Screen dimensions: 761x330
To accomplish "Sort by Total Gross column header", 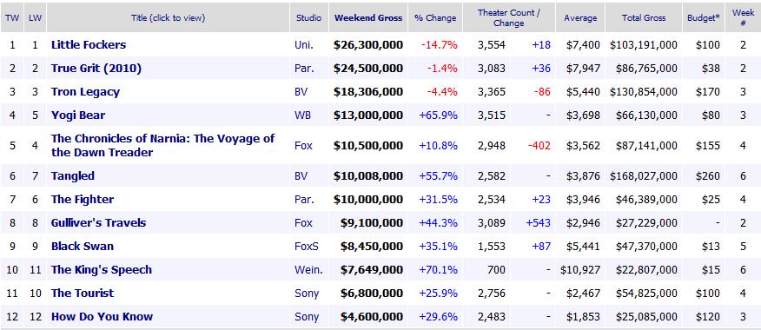I will (x=644, y=17).
